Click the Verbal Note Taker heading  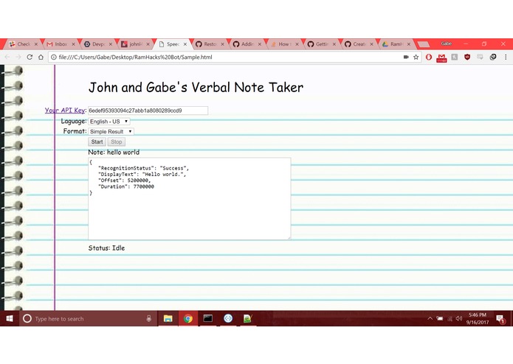(196, 87)
